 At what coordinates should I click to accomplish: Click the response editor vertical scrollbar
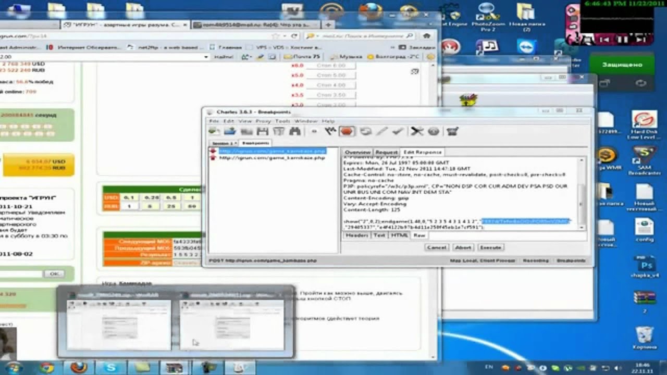582,193
